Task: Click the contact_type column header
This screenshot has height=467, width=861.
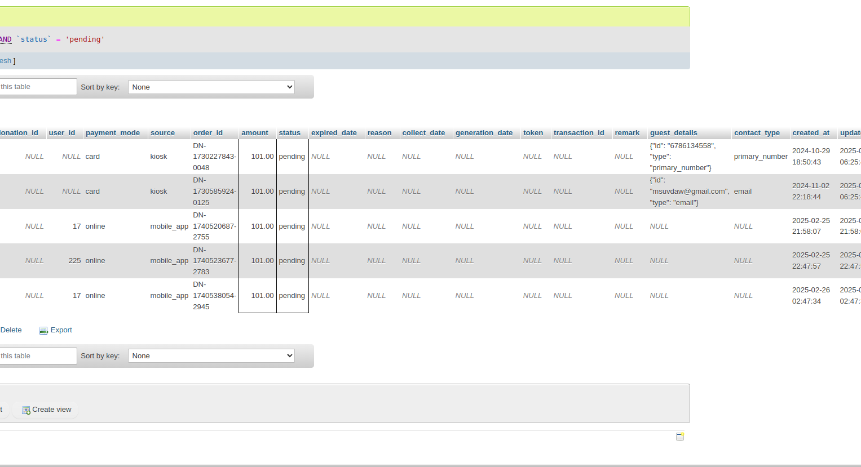Action: [757, 133]
